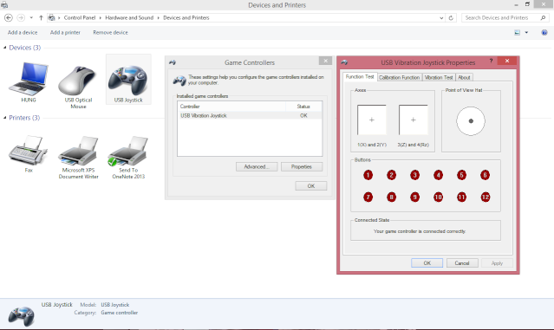554x330 pixels.
Task: Click joystick button indicator 11
Action: coord(461,197)
